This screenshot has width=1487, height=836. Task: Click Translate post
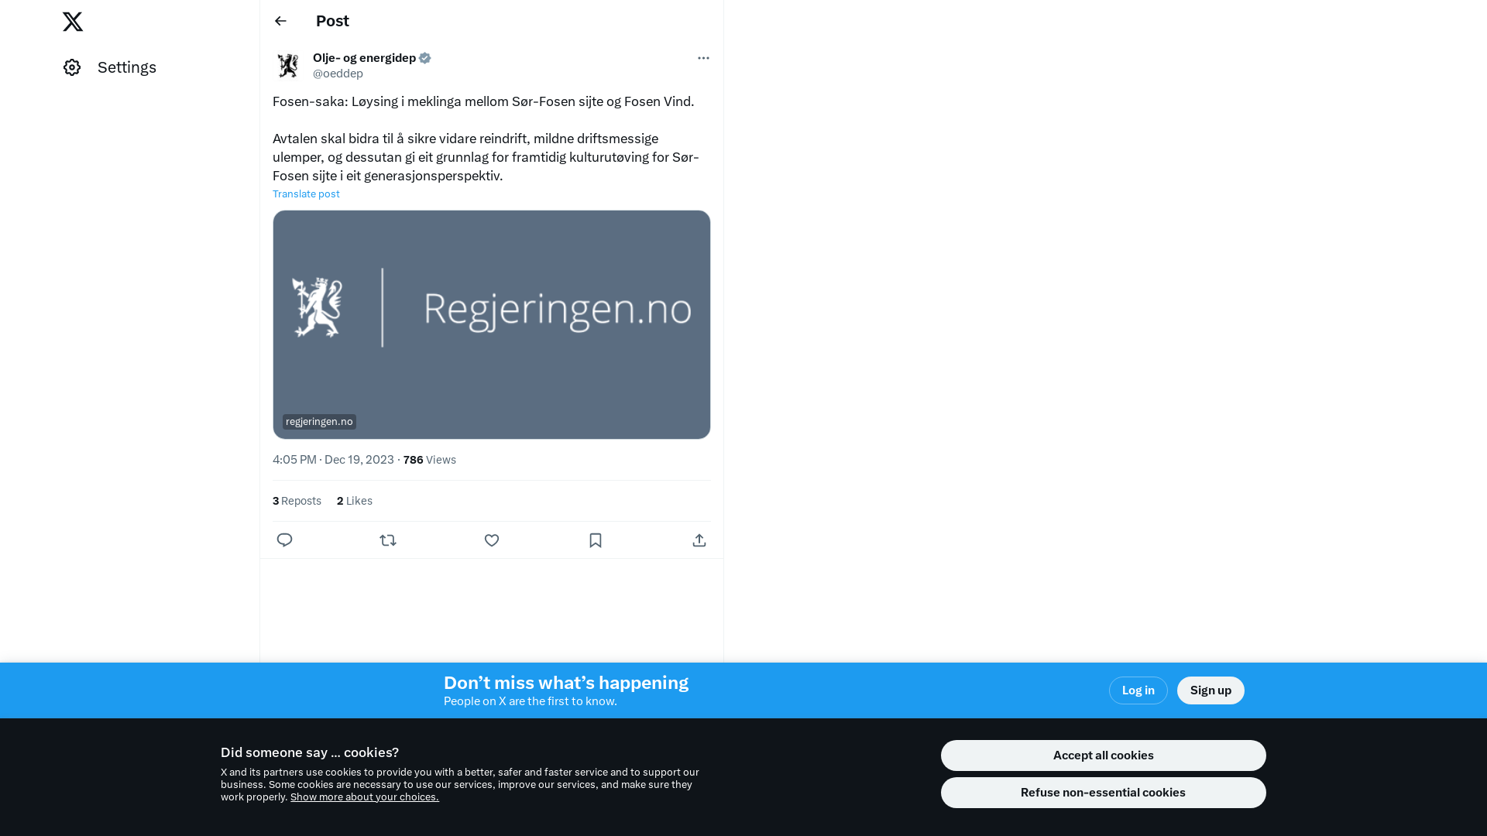coord(306,194)
